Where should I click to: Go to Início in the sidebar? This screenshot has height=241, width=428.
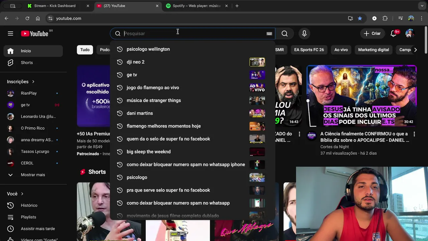[x=33, y=51]
